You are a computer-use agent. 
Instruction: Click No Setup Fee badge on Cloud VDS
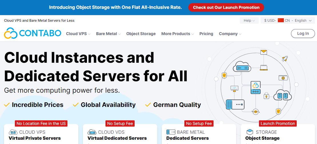tap(120, 123)
